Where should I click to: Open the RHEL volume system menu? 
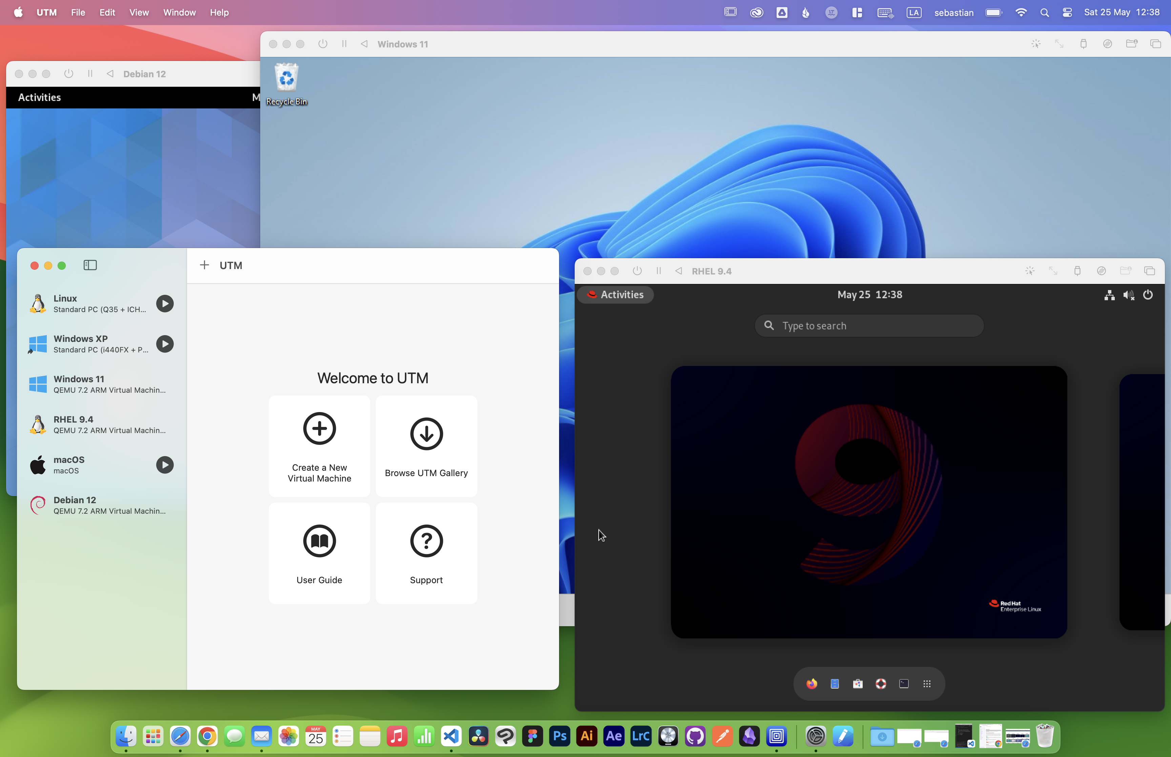pos(1128,295)
